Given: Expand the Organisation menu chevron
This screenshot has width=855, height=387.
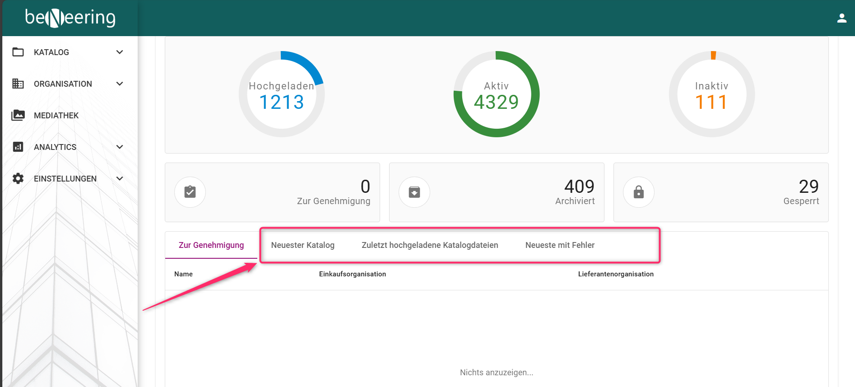Looking at the screenshot, I should pyautogui.click(x=120, y=84).
